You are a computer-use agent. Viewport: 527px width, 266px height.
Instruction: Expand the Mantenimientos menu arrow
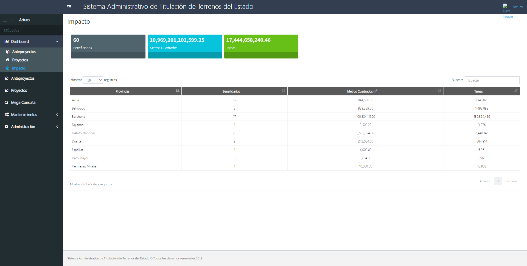(x=57, y=114)
